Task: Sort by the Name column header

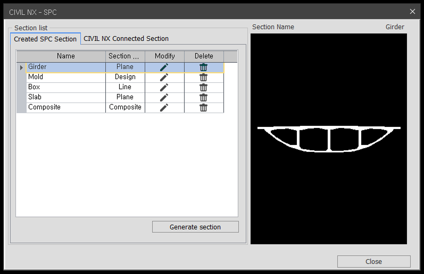Action: 66,56
